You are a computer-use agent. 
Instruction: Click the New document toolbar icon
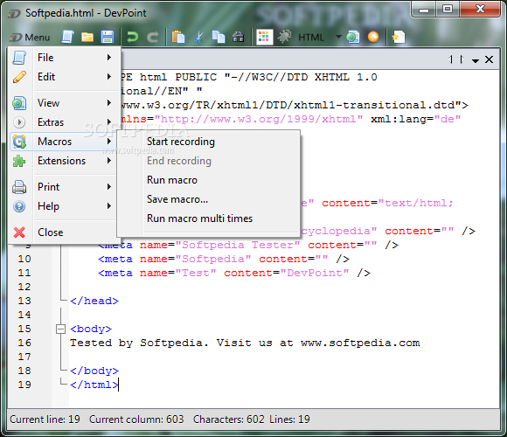[x=67, y=37]
